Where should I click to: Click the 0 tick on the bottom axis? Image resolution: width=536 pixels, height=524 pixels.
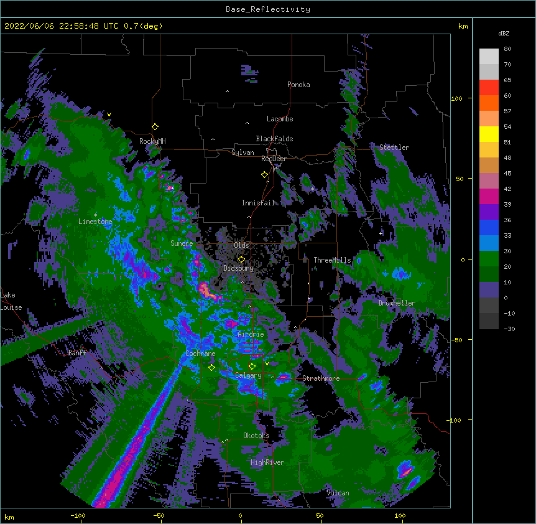coord(240,516)
